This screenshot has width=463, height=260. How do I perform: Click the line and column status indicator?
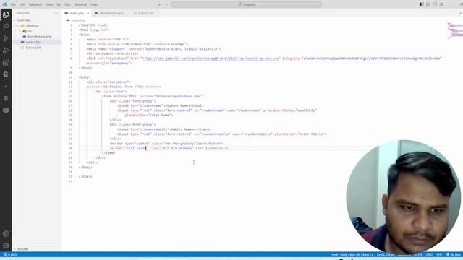pyautogui.click(x=386, y=254)
